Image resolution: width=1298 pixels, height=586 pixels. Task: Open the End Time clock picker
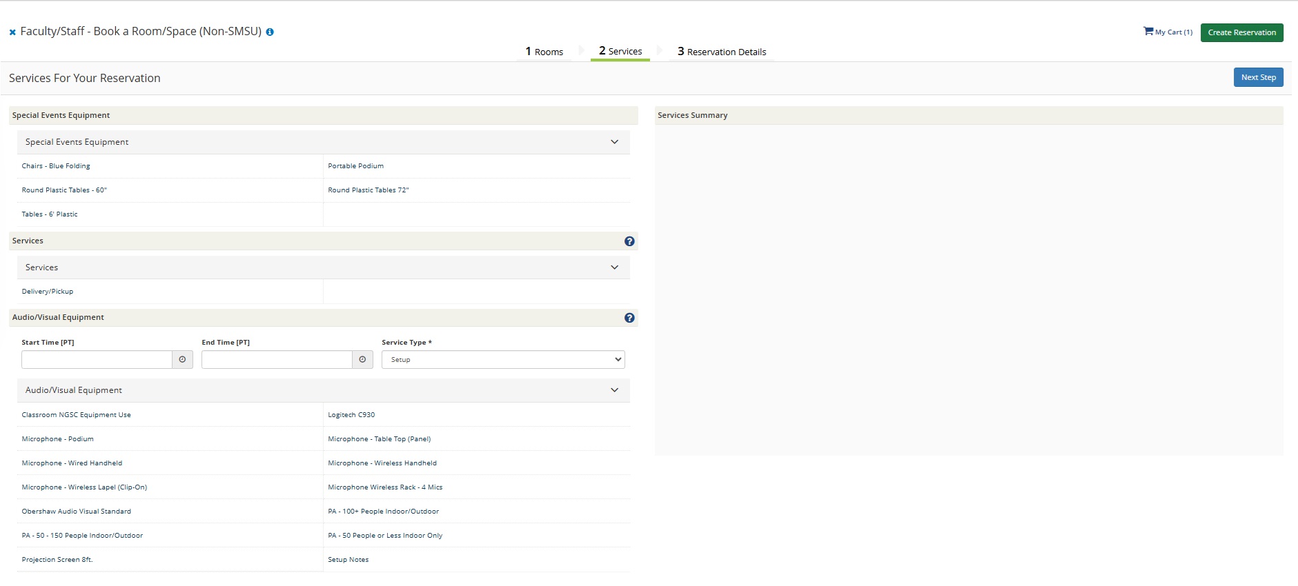click(362, 359)
